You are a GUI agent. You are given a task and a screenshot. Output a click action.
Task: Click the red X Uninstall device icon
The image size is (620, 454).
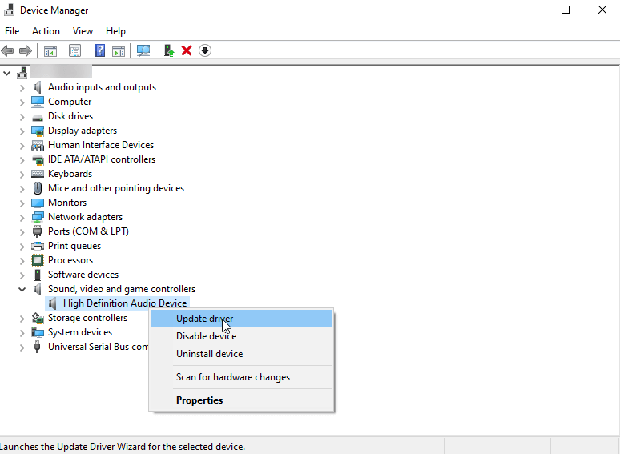point(187,50)
